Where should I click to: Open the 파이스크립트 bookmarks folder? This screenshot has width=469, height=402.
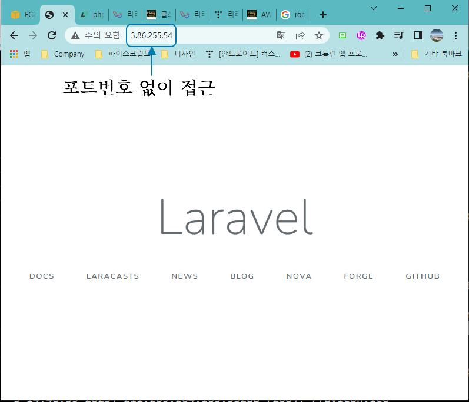tap(122, 54)
